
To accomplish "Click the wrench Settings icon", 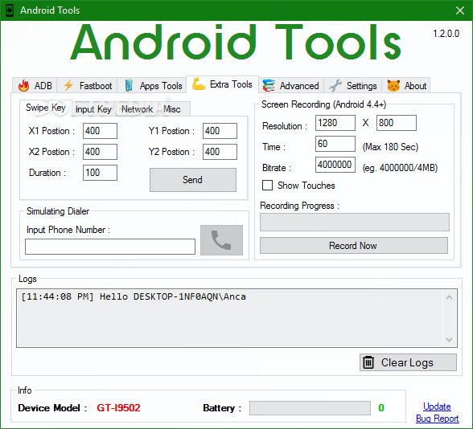I will click(x=335, y=85).
